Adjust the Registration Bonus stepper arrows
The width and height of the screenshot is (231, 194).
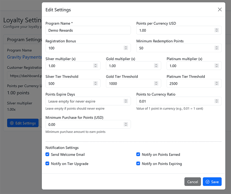tap(126, 48)
